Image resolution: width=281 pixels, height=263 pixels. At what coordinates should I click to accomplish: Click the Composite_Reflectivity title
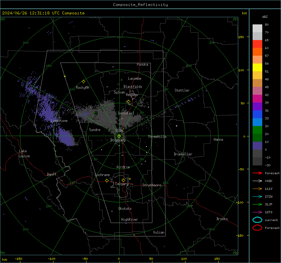[x=140, y=5]
